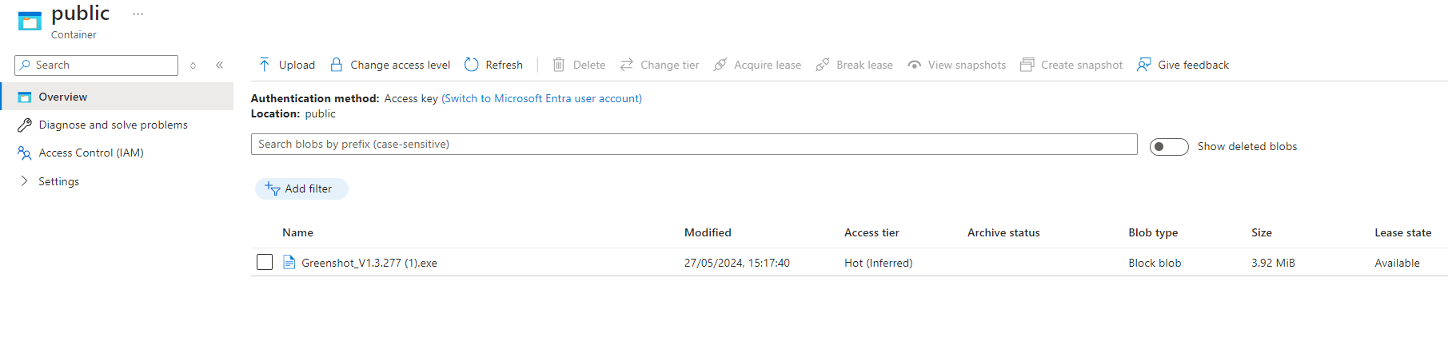
Task: Click the Change access level lock icon
Action: point(337,65)
